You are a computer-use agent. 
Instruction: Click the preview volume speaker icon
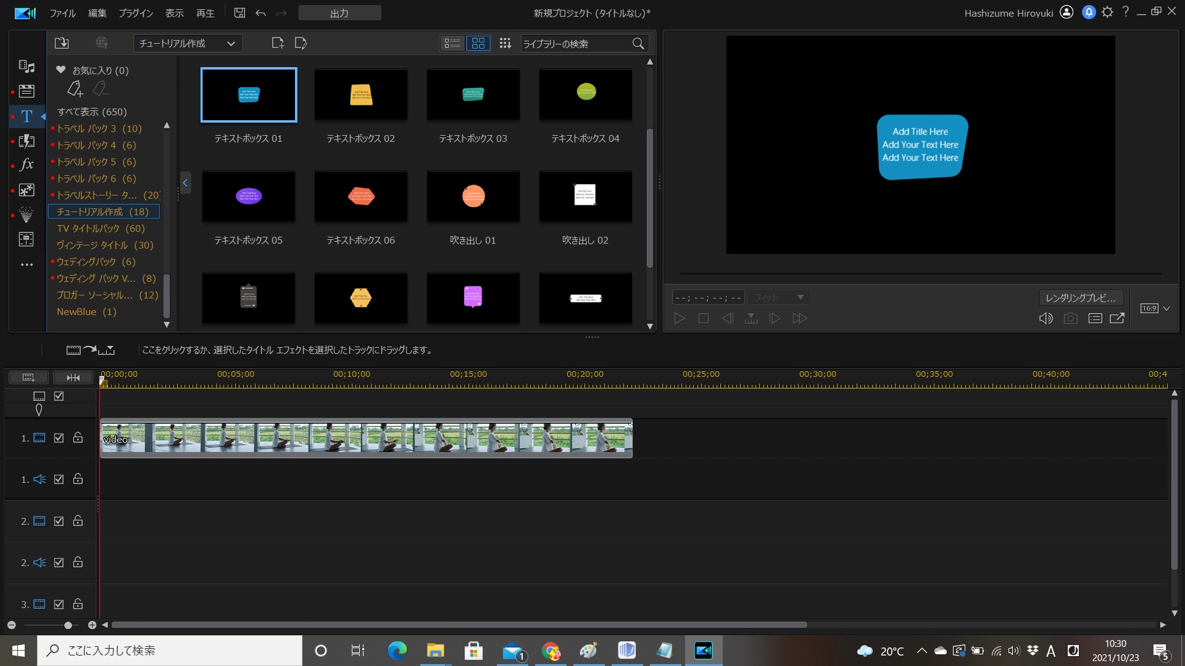[1046, 318]
